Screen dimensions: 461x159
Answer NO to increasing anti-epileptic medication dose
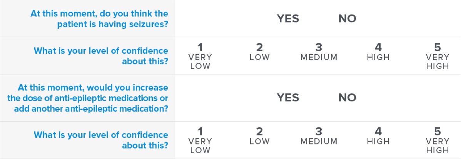(x=347, y=98)
